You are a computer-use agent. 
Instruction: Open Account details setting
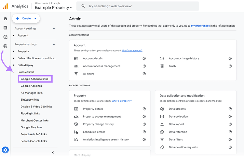(x=93, y=58)
